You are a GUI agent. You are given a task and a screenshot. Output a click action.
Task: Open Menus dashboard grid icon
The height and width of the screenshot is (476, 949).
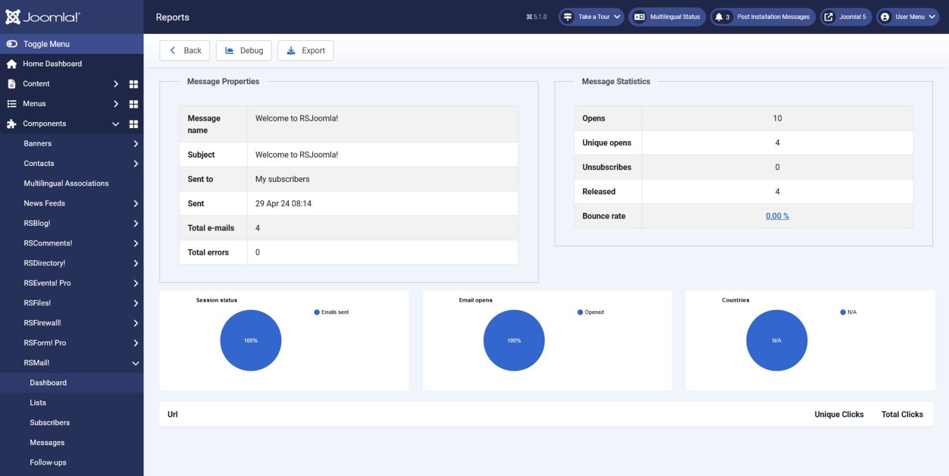133,104
